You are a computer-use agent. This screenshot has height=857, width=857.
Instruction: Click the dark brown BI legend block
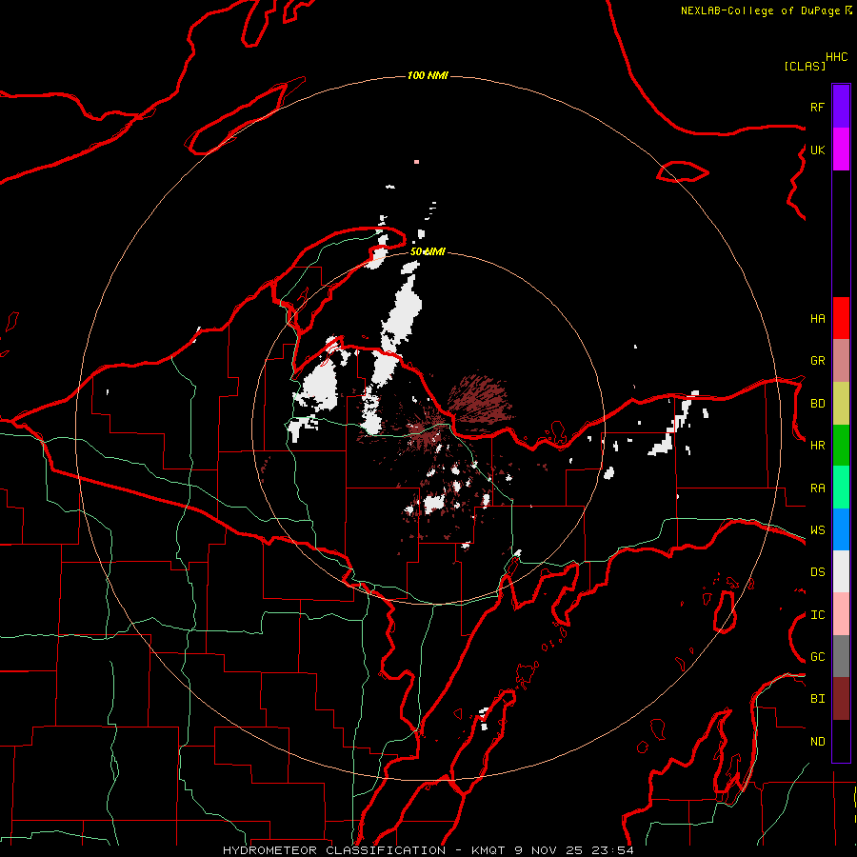tap(841, 699)
